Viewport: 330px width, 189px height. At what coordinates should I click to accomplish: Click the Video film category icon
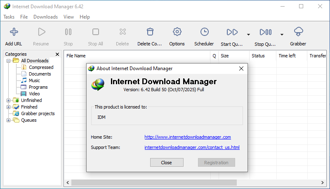pos(24,94)
